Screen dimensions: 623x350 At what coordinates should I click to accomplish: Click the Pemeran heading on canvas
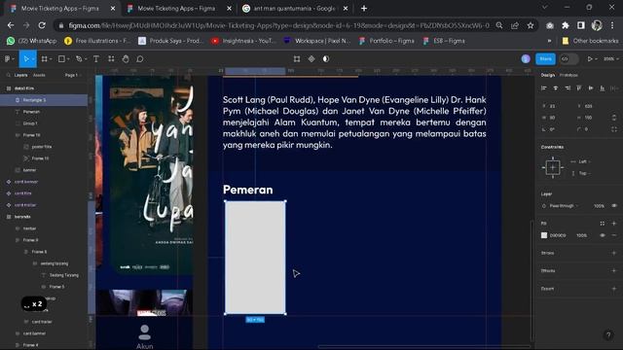pos(247,190)
